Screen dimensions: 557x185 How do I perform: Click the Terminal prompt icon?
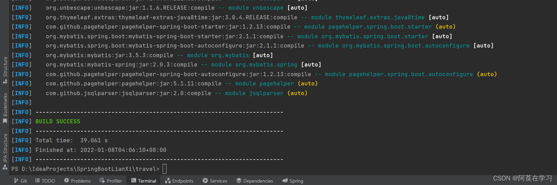(x=134, y=181)
